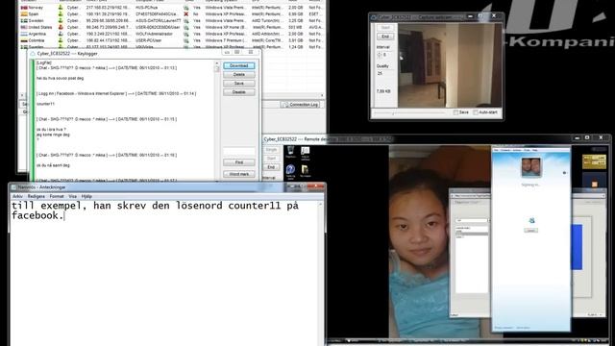Click Capture webcam window title icon
This screenshot has width=615, height=346.
click(x=374, y=17)
